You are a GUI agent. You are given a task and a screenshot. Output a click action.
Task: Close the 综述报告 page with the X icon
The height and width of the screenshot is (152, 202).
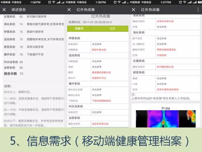click(x=4, y=10)
